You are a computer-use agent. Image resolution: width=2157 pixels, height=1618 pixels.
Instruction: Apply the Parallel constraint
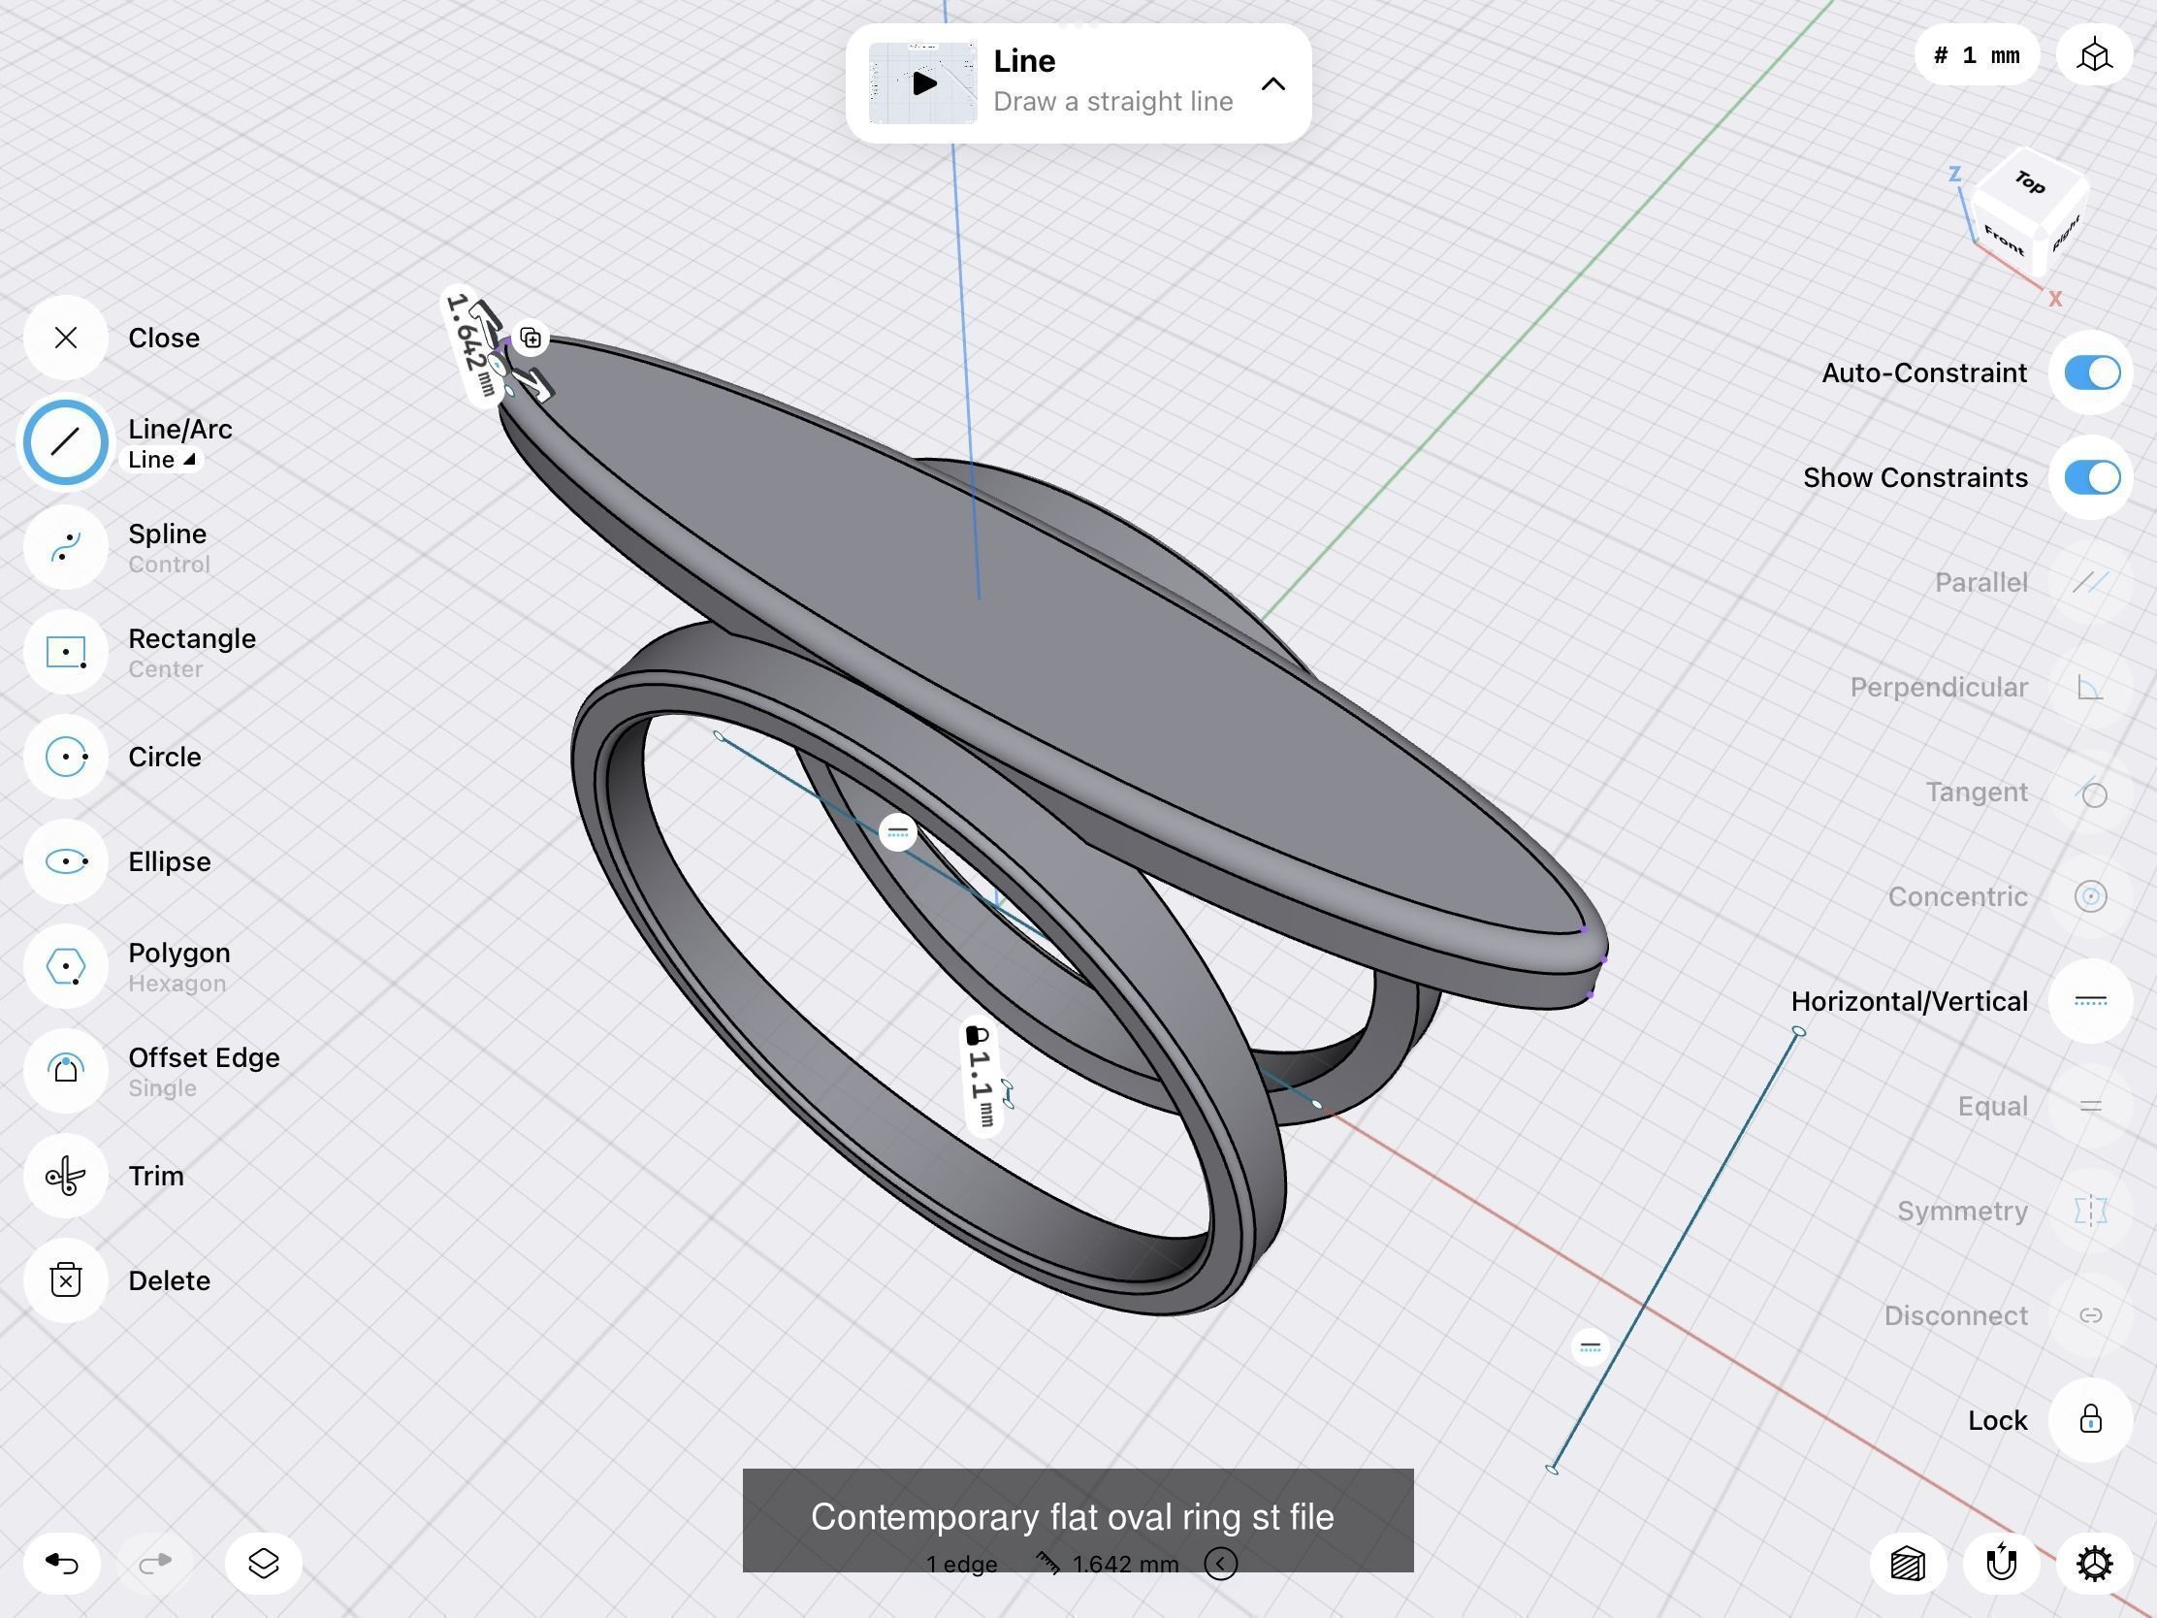[x=2091, y=582]
